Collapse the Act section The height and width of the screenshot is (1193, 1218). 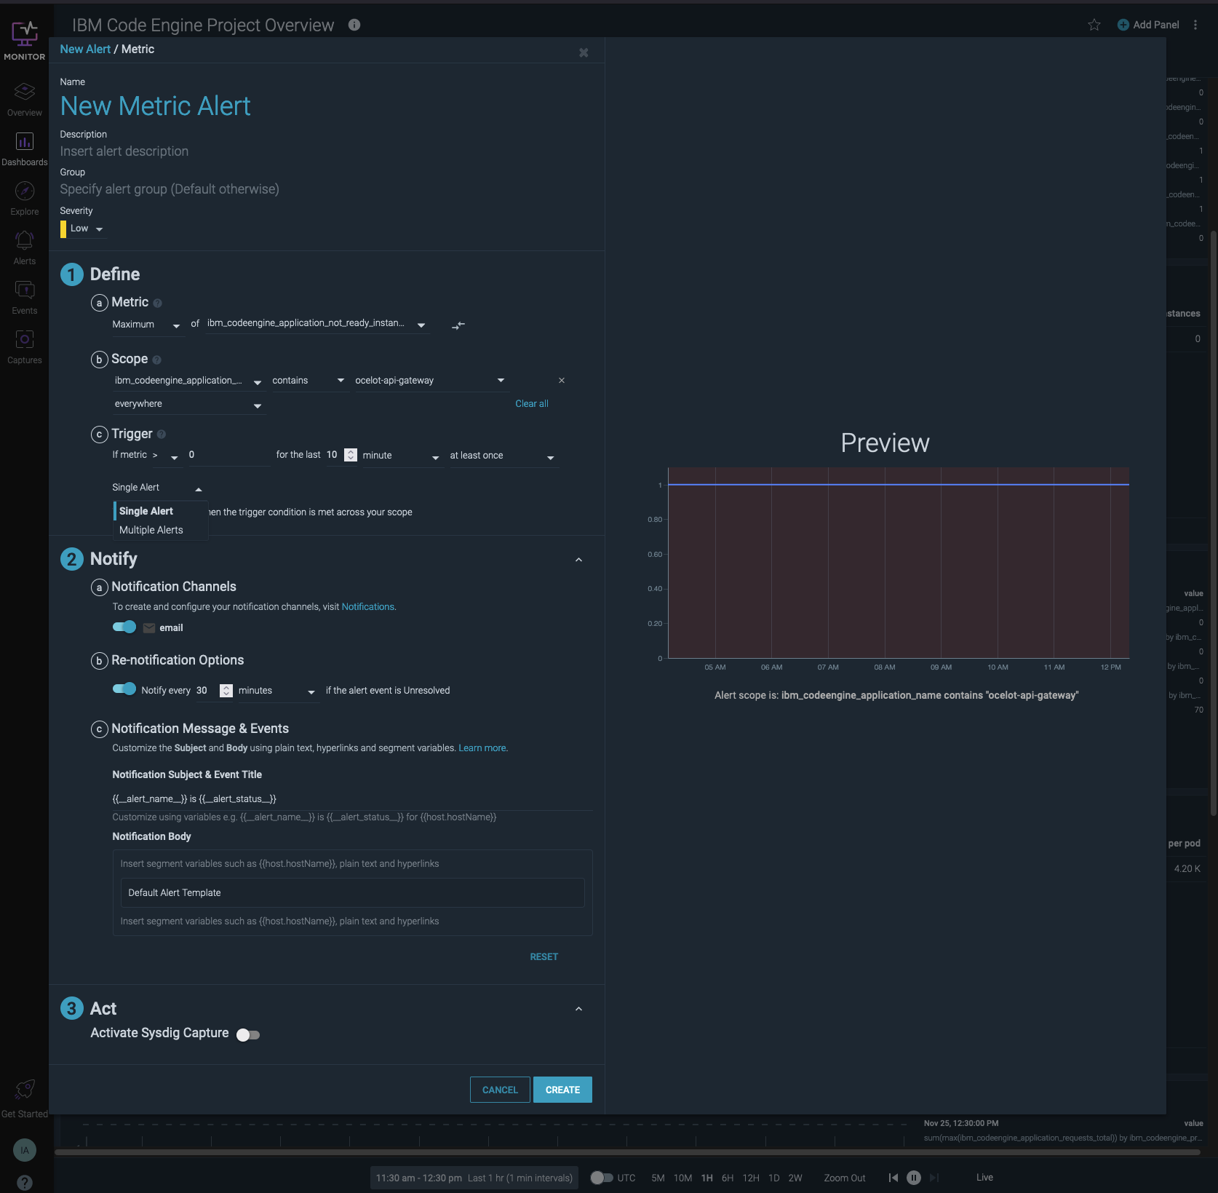point(579,1009)
